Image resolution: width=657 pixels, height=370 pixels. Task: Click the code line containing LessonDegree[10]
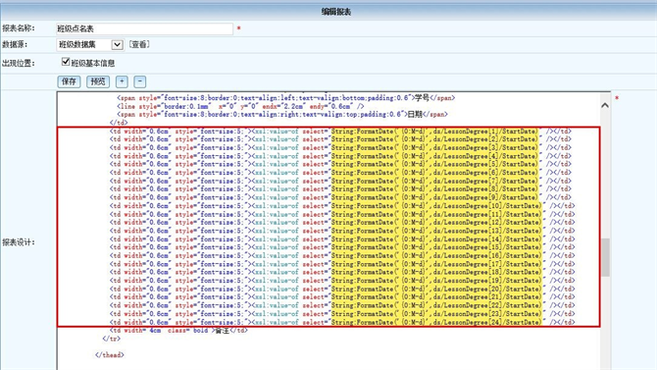pos(342,205)
